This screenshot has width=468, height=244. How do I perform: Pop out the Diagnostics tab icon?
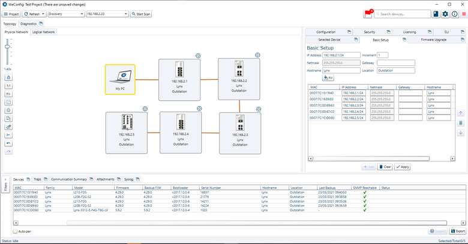41,23
